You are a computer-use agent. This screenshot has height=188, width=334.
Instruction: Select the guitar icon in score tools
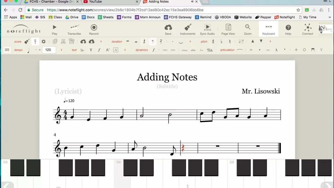(x=27, y=42)
